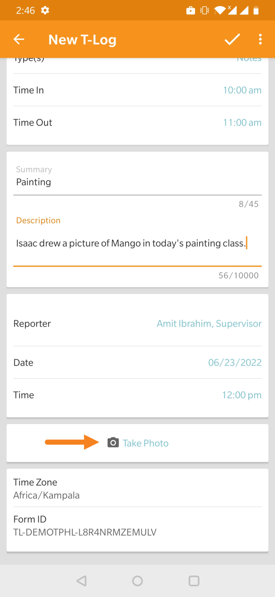Tap the New T-Log title
275x597 pixels.
[82, 40]
